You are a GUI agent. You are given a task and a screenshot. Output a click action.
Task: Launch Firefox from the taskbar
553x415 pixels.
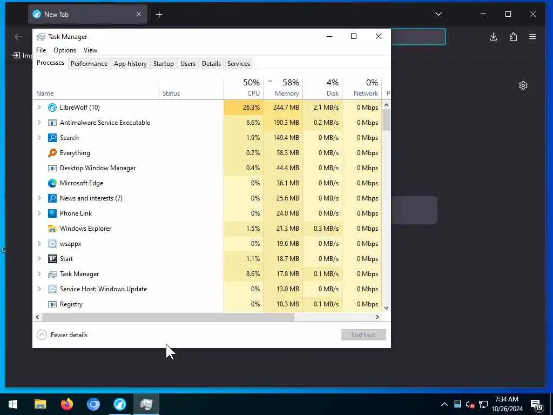[x=66, y=404]
